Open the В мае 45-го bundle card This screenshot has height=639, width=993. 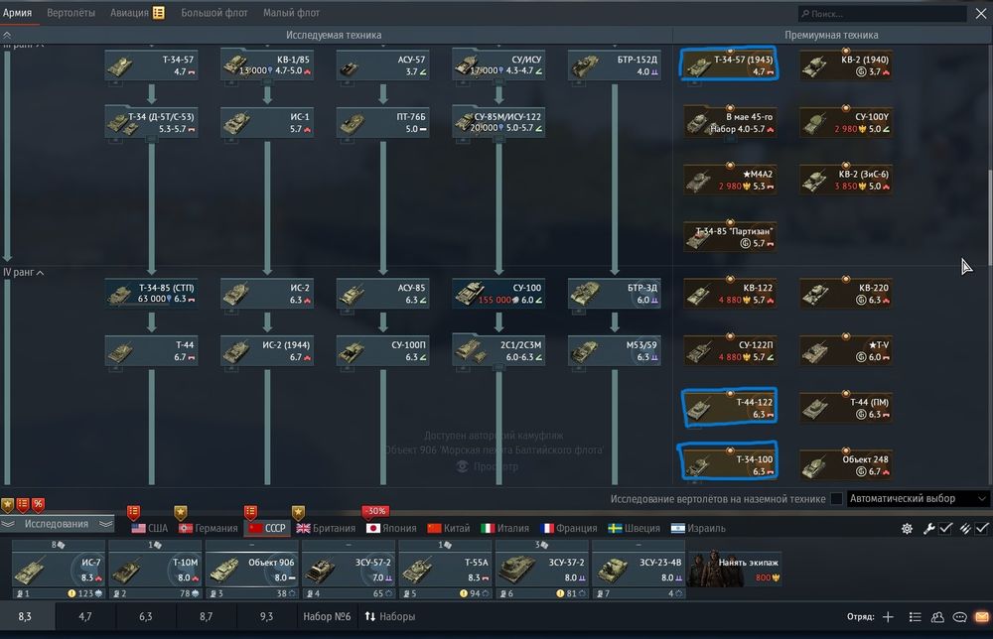tap(730, 123)
